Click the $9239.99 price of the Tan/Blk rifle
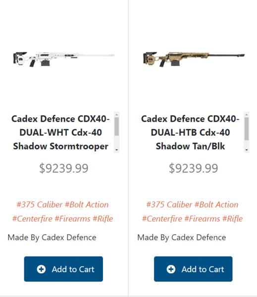The width and height of the screenshot is (257, 297). point(193,168)
